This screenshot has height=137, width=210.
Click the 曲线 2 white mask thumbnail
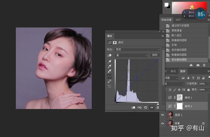pos(179,106)
